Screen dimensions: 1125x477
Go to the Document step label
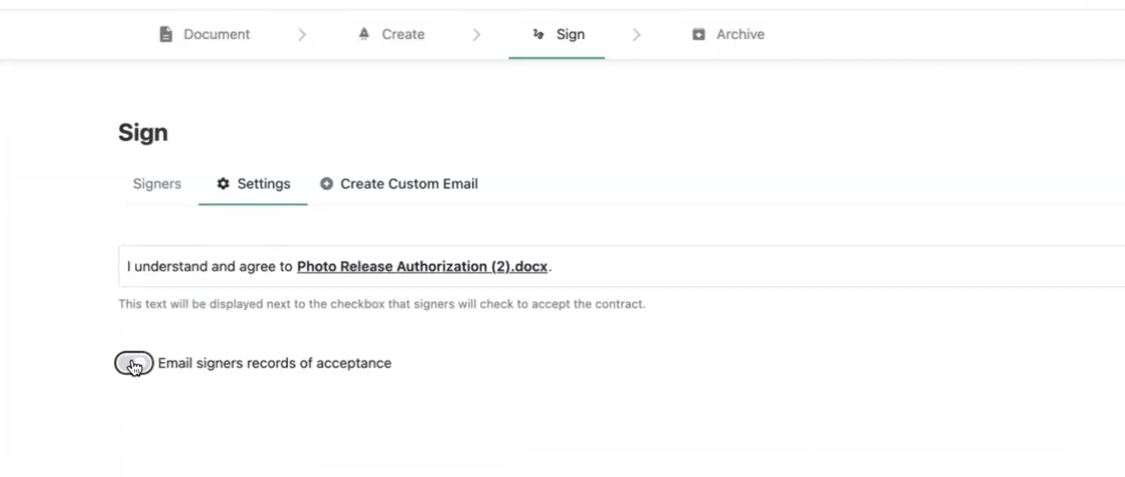tap(217, 34)
